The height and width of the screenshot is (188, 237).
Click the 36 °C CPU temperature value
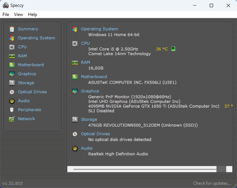(162, 49)
